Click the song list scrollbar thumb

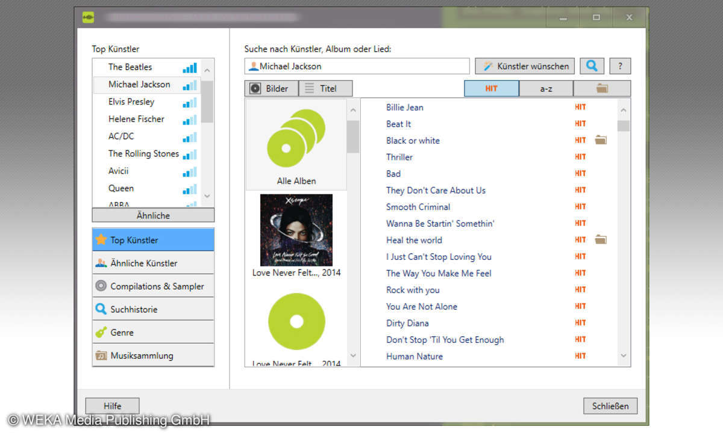624,126
